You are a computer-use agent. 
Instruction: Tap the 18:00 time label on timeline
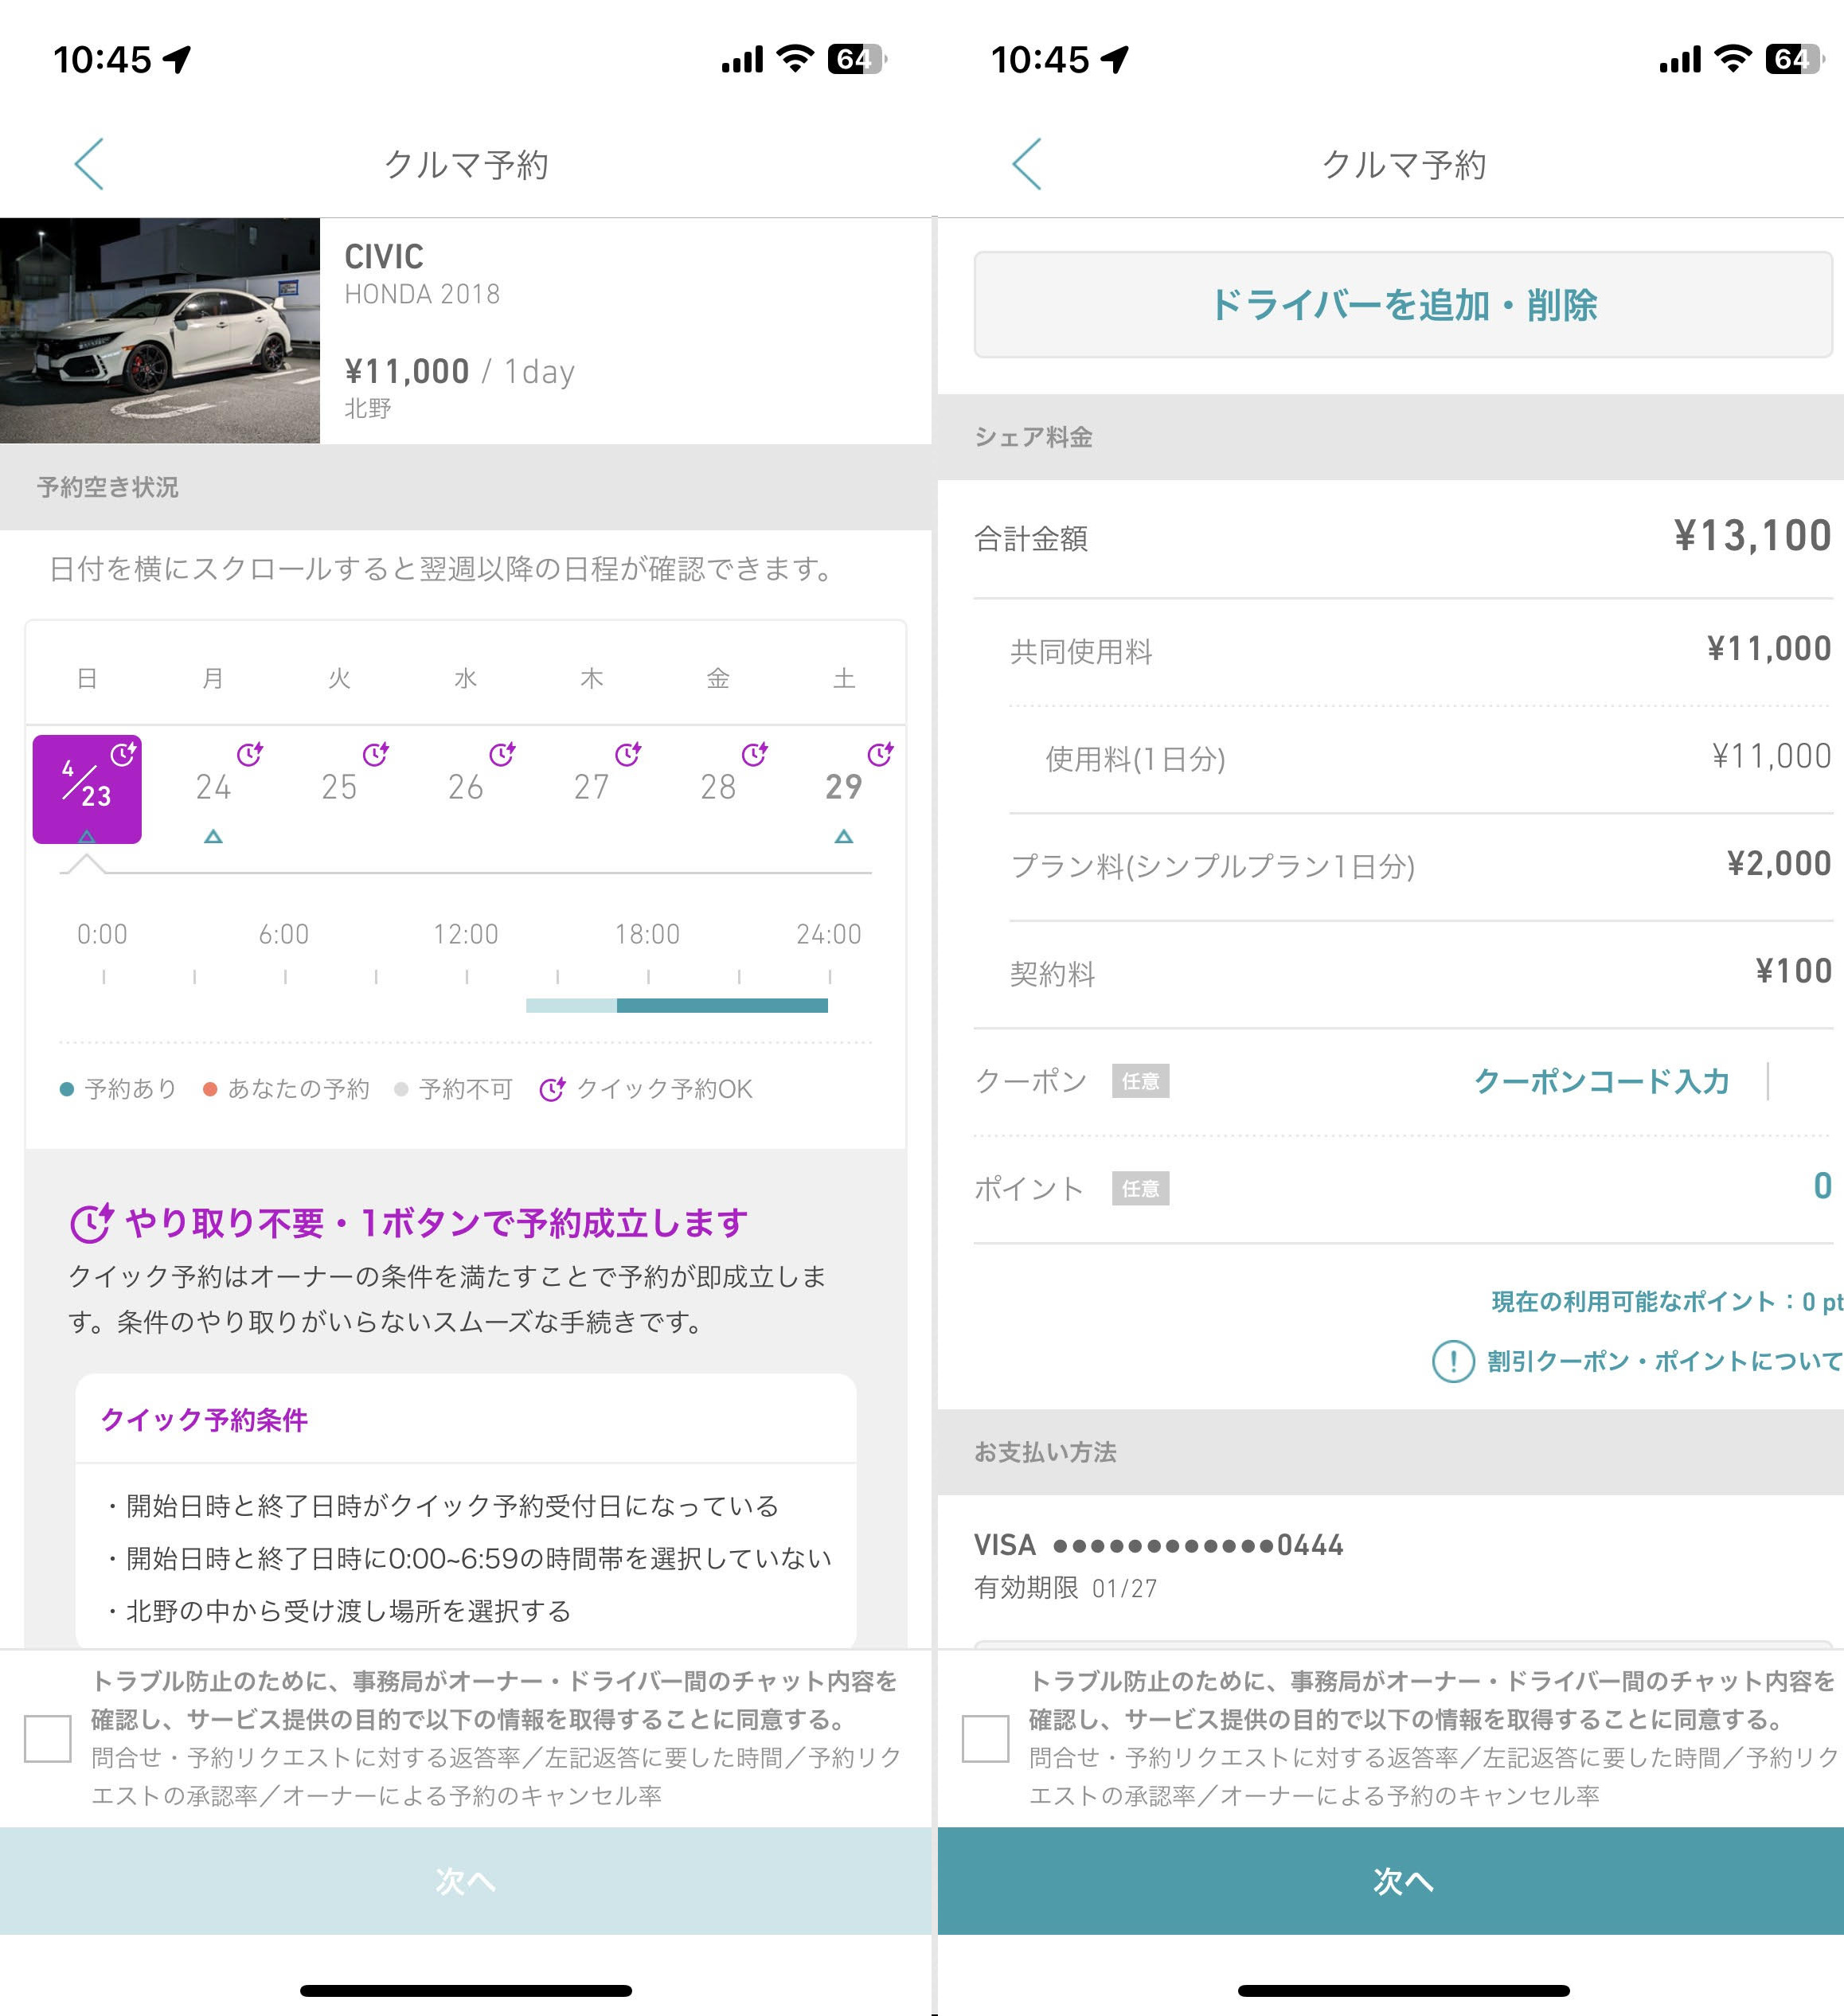[648, 934]
